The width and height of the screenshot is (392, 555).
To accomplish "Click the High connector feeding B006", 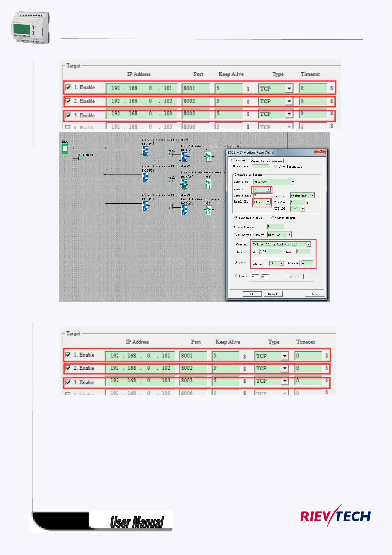I will 171,207.
